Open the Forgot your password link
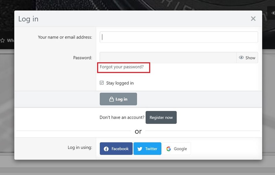Image resolution: width=275 pixels, height=175 pixels. tap(122, 67)
